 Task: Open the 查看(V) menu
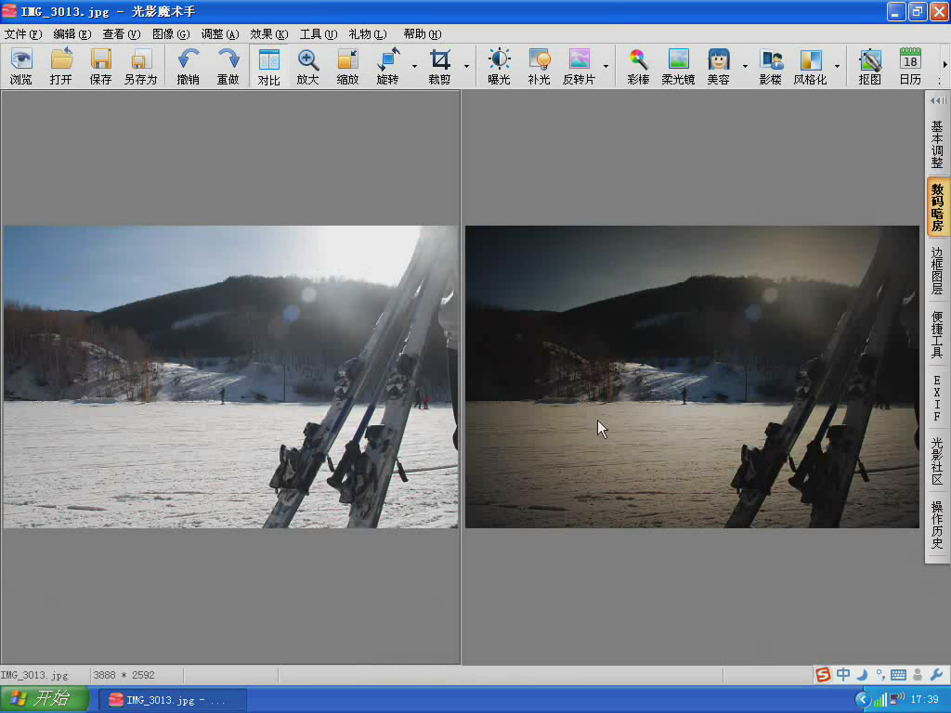(x=122, y=34)
